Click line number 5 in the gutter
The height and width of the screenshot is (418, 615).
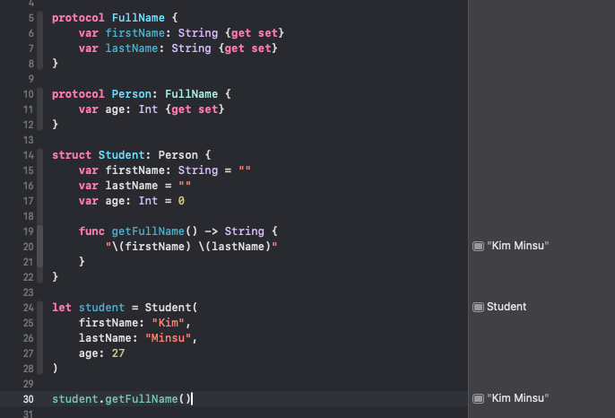click(x=31, y=18)
